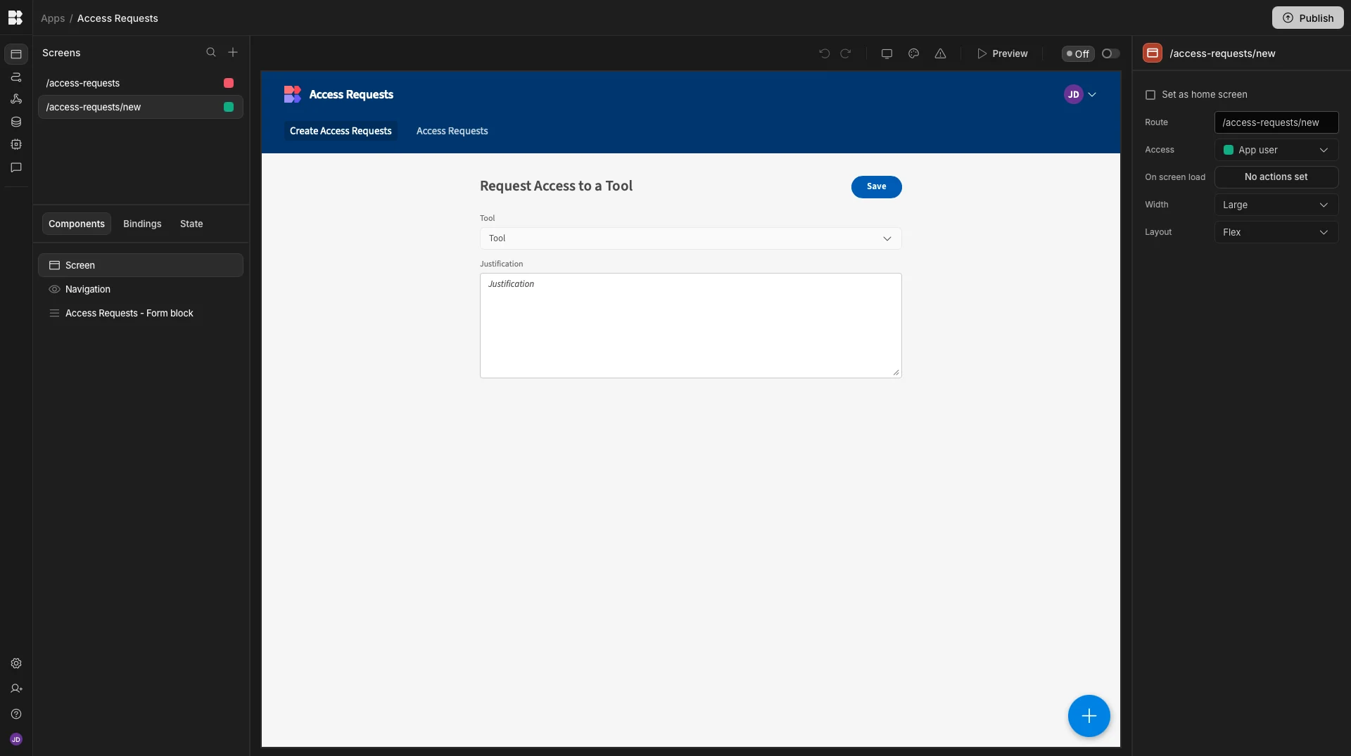
Task: Click the Preview button
Action: 1002,53
